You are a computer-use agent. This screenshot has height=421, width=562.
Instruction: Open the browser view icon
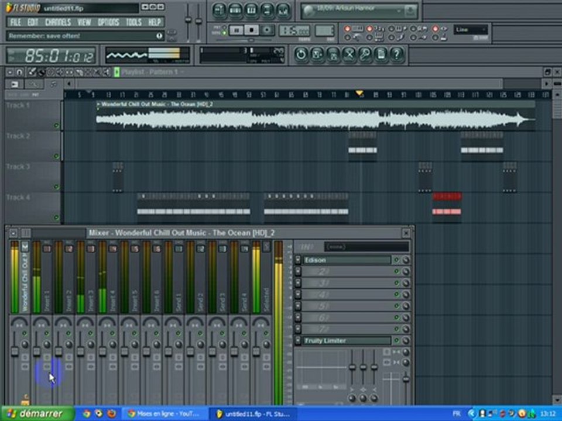coord(268,11)
